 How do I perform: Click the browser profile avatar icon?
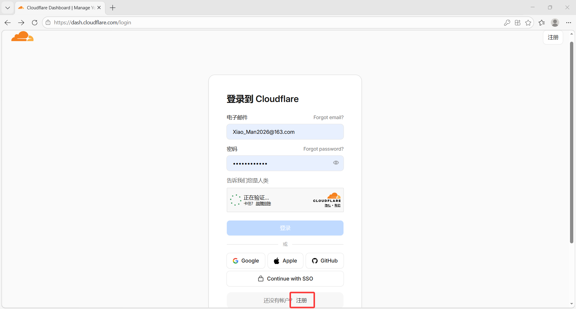(x=555, y=22)
